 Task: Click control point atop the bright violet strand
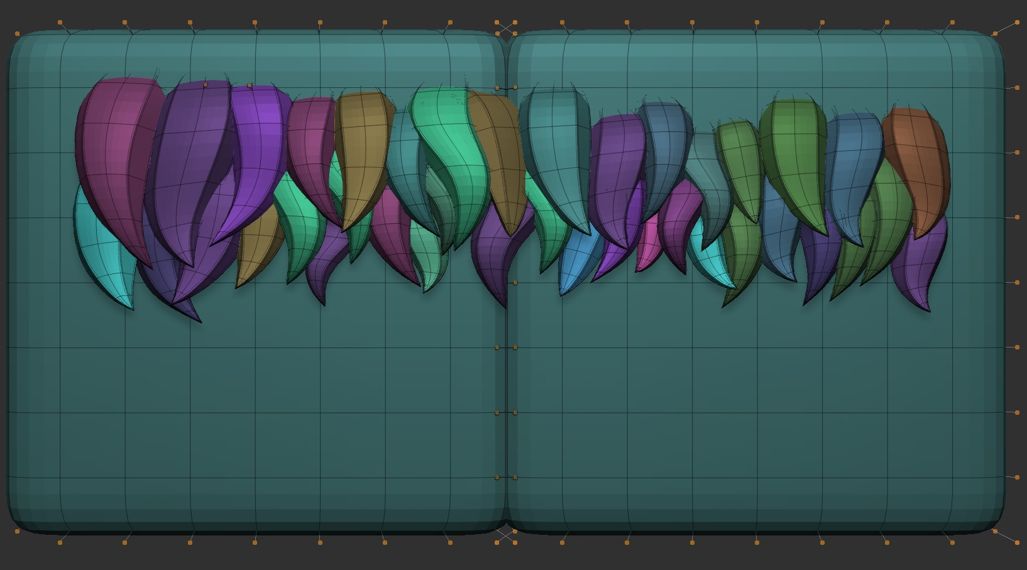tap(250, 85)
